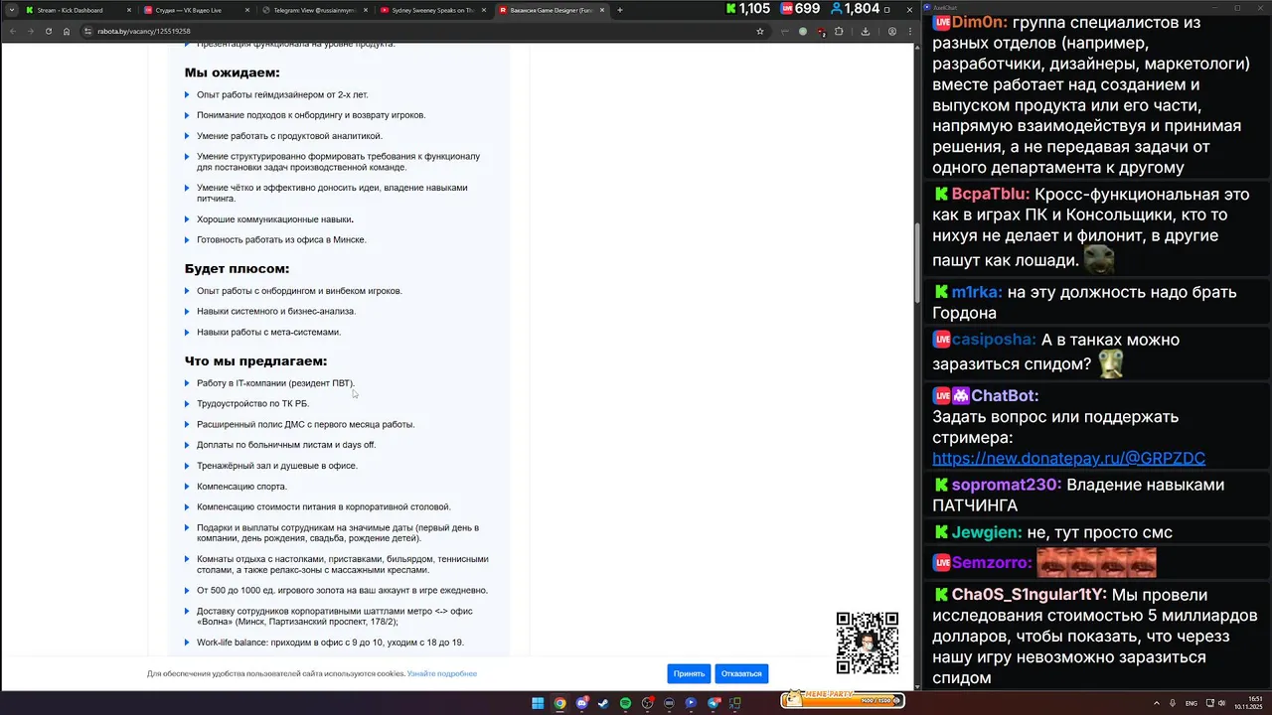Switch to the Stream - Kick Dashboard tab
The width and height of the screenshot is (1272, 715).
(78, 10)
